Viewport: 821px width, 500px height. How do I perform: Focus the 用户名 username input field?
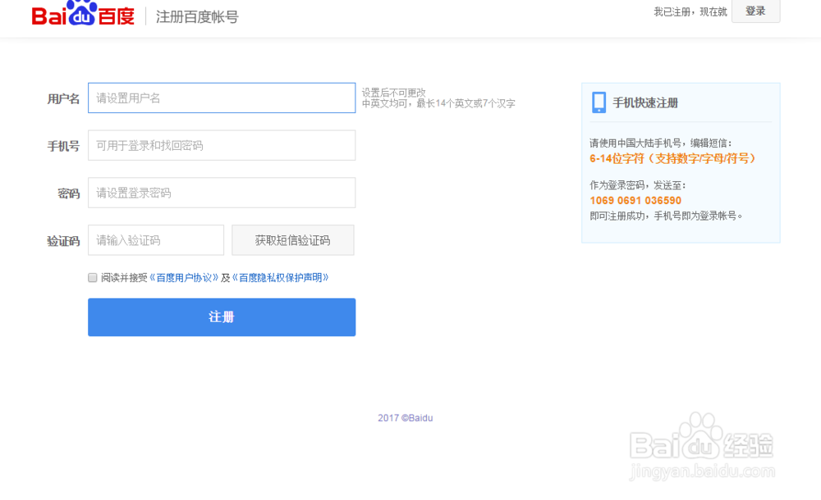222,98
